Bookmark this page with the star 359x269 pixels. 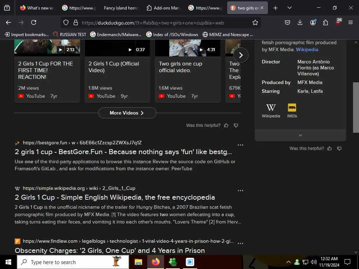[255, 22]
